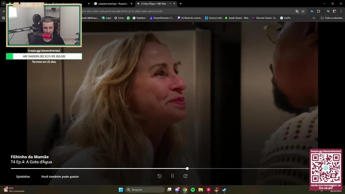Open the red play-button app on taskbar

(208, 190)
